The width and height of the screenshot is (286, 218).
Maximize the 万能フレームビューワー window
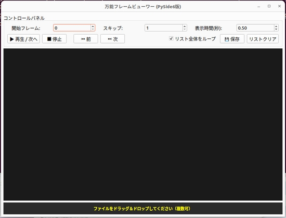tap(269, 6)
